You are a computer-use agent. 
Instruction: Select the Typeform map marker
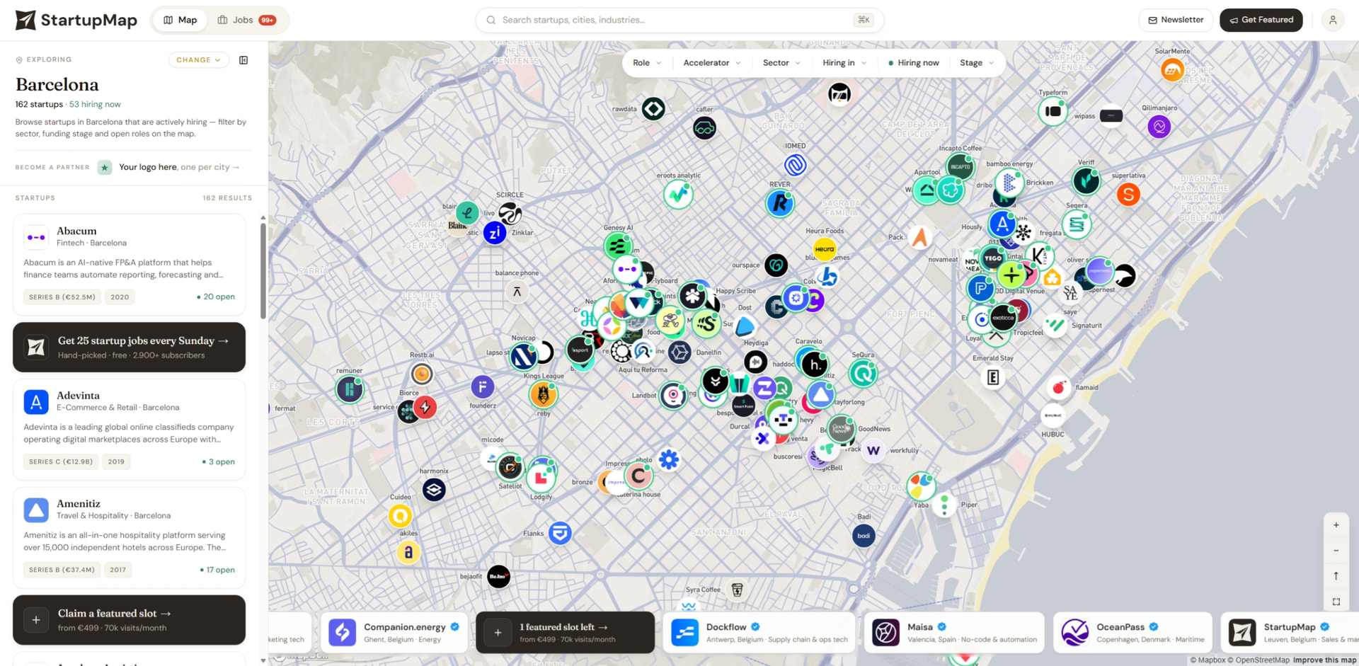coord(1053,111)
